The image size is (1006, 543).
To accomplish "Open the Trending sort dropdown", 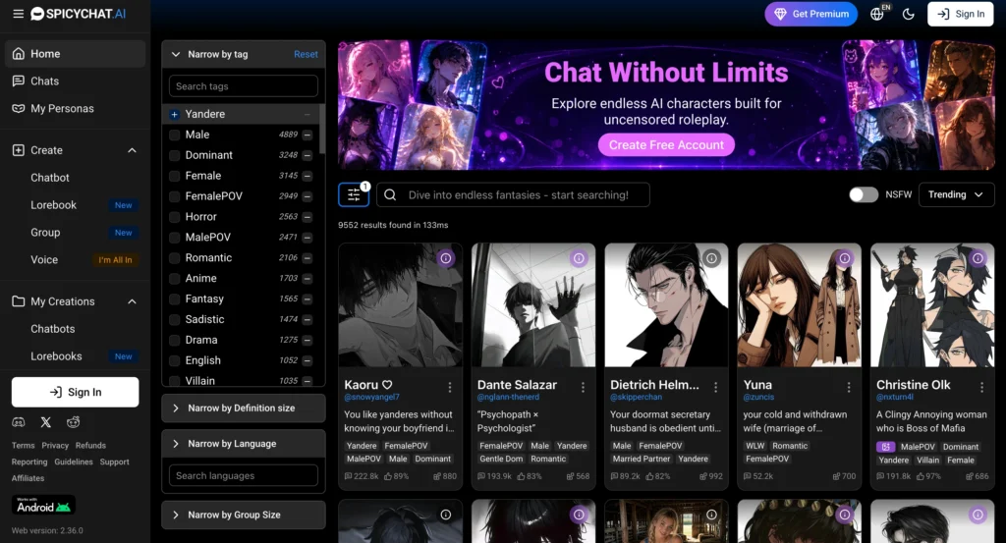I will click(x=956, y=194).
